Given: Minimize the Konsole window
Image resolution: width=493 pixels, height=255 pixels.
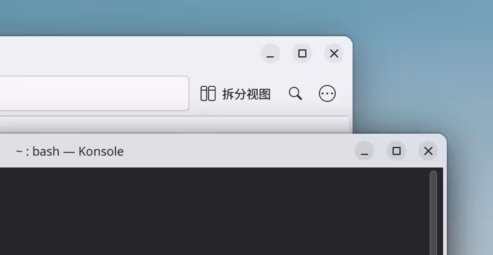Looking at the screenshot, I should 364,151.
